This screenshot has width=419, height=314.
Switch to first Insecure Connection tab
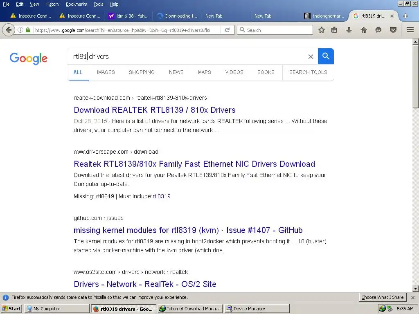tap(30, 16)
